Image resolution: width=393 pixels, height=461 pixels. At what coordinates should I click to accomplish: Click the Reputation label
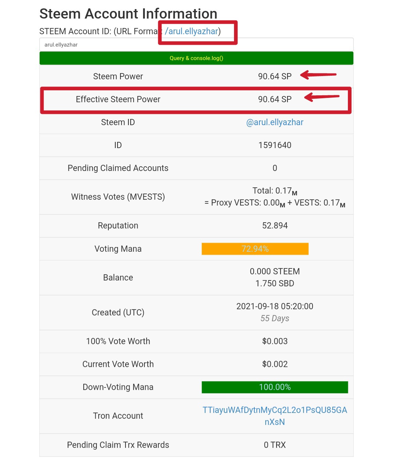click(118, 226)
